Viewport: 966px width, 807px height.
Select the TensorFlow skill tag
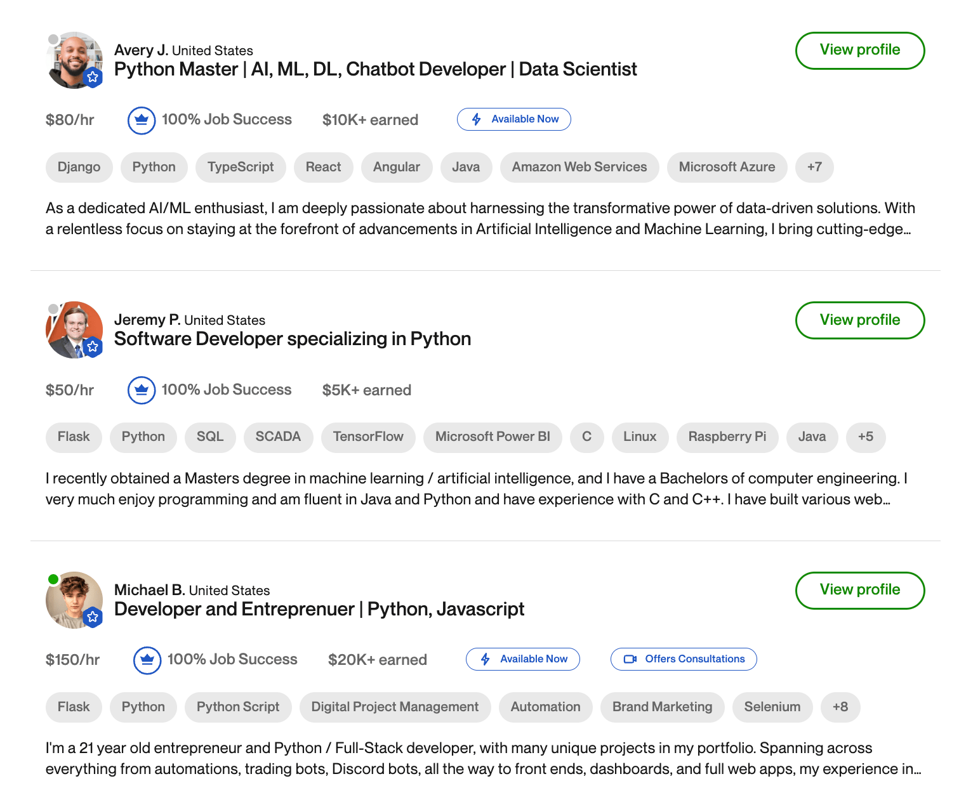[x=368, y=437]
